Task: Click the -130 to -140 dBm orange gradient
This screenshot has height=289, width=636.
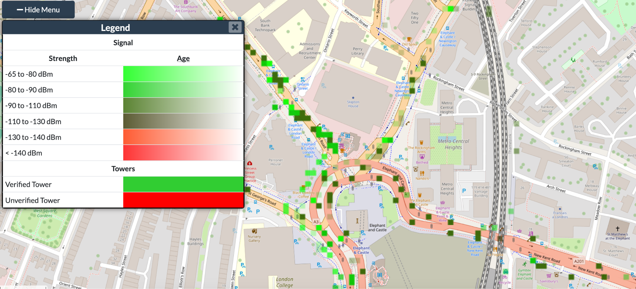Action: tap(183, 137)
